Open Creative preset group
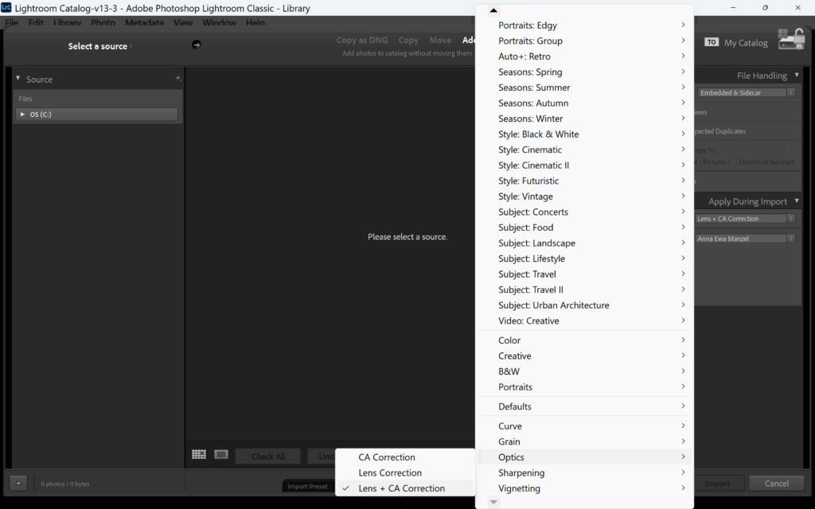The height and width of the screenshot is (509, 815). 584,356
